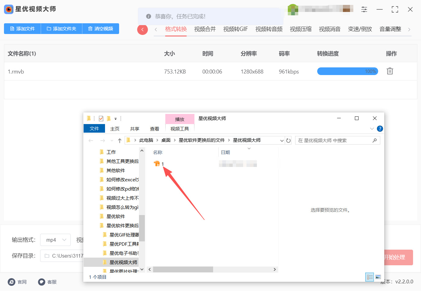This screenshot has width=421, height=291.
Task: Click the red circular back arrow button
Action: pos(142,29)
